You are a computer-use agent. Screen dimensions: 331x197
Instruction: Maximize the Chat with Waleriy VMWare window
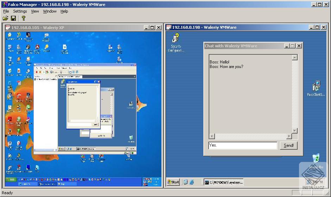pyautogui.click(x=292, y=46)
